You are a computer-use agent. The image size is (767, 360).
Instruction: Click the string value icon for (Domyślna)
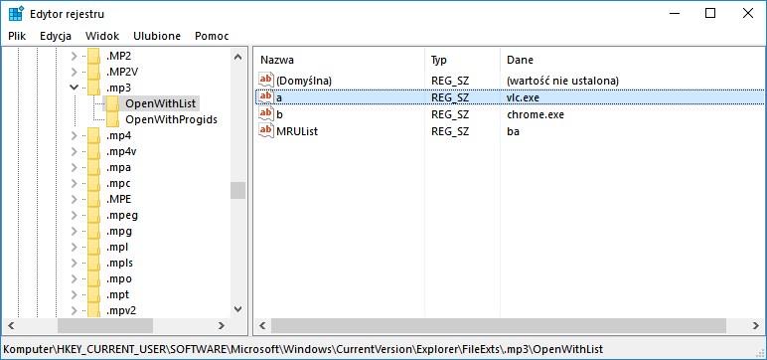[266, 80]
